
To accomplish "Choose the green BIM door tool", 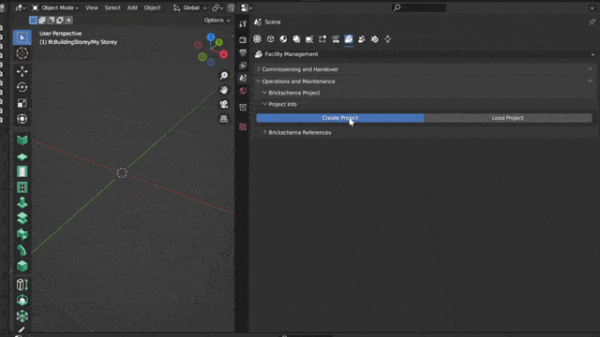I will point(22,172).
